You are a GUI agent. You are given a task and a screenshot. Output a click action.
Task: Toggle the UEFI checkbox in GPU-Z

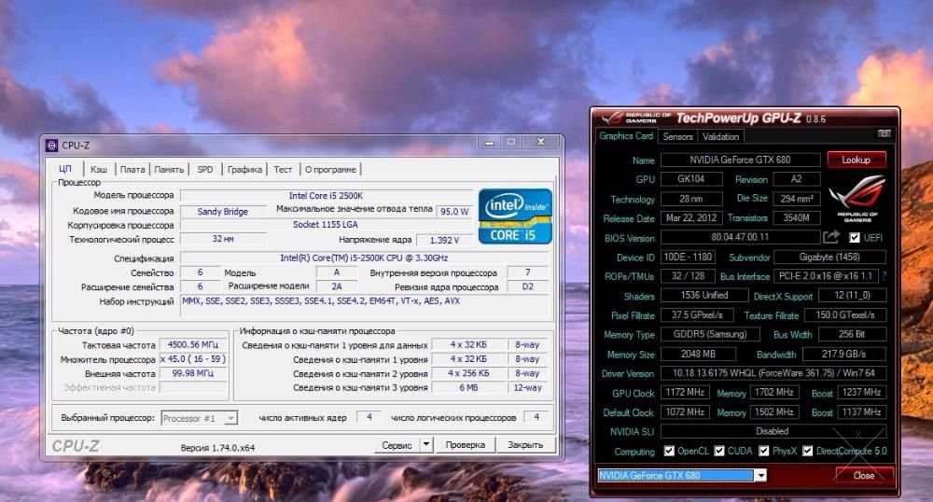(x=855, y=238)
